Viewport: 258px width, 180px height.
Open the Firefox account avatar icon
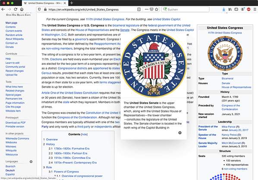pos(242,9)
